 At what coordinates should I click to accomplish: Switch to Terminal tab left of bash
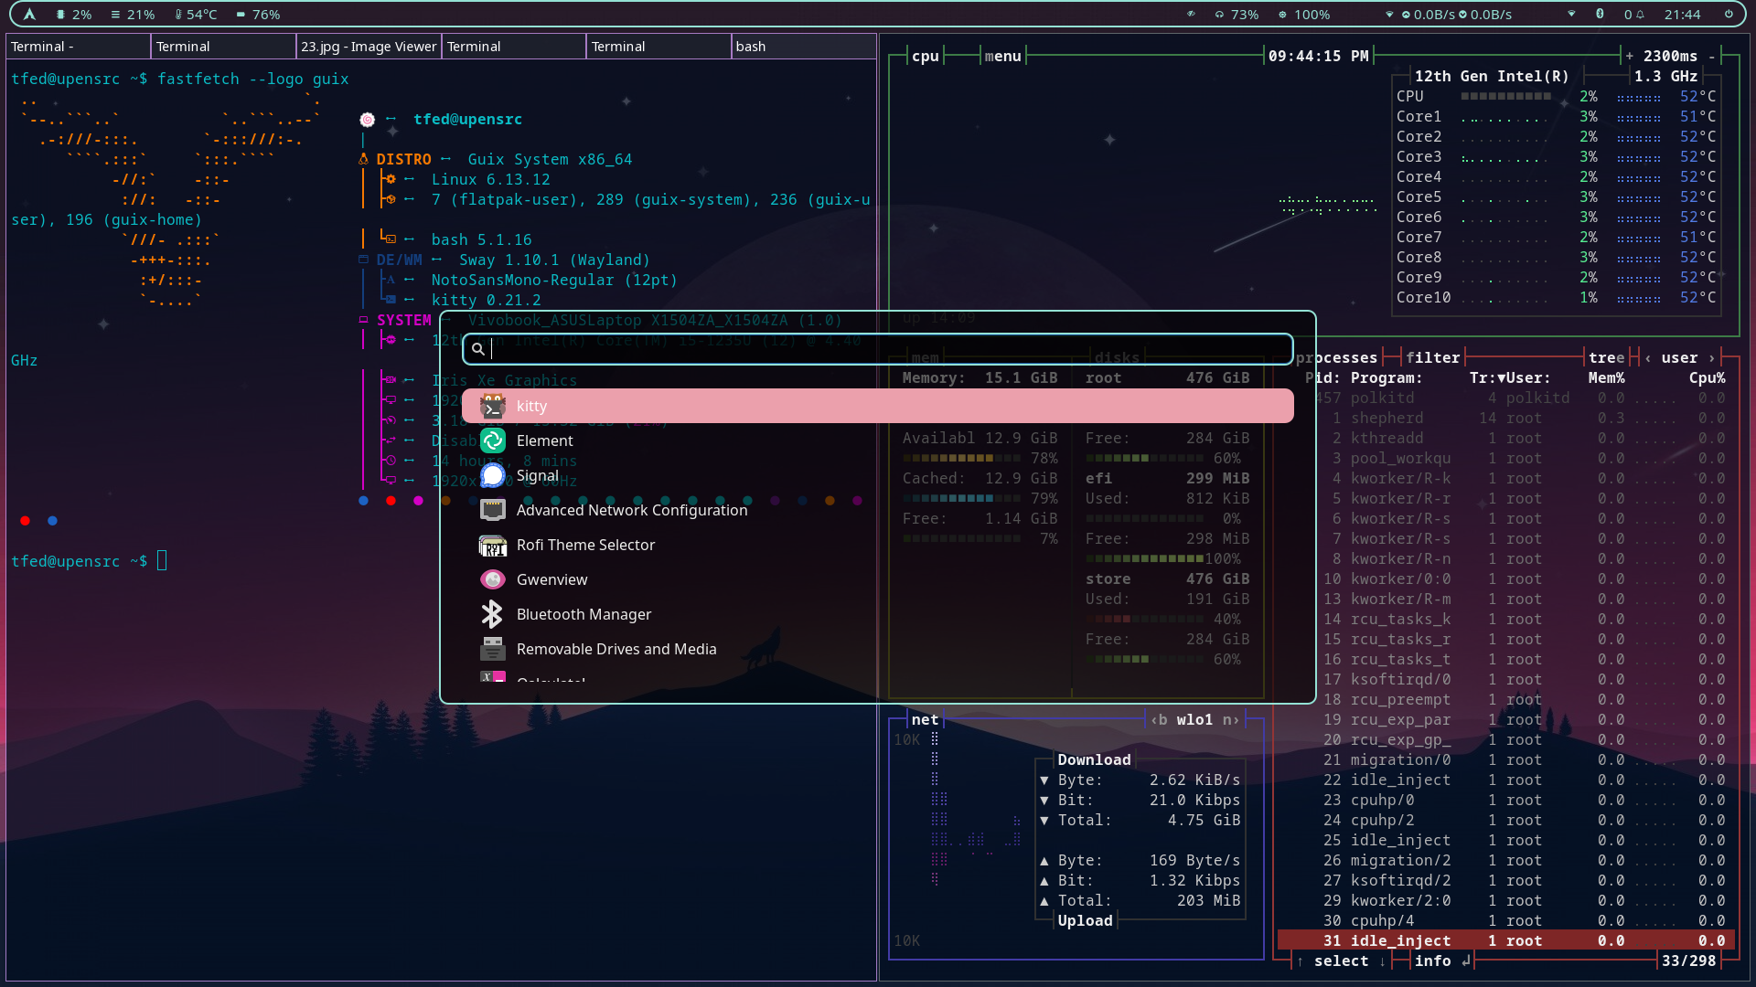coord(658,47)
